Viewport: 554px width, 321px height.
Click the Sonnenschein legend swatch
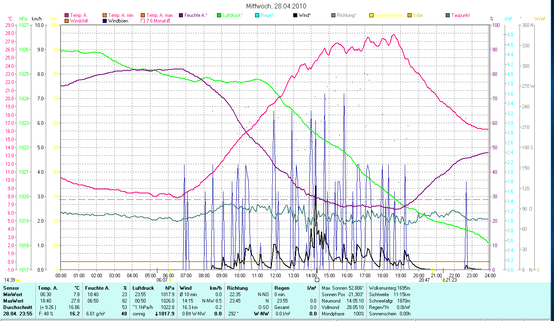click(371, 15)
